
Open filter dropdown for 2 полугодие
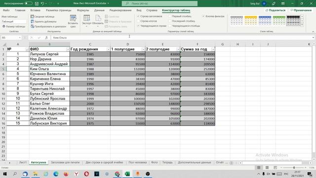pyautogui.click(x=178, y=49)
